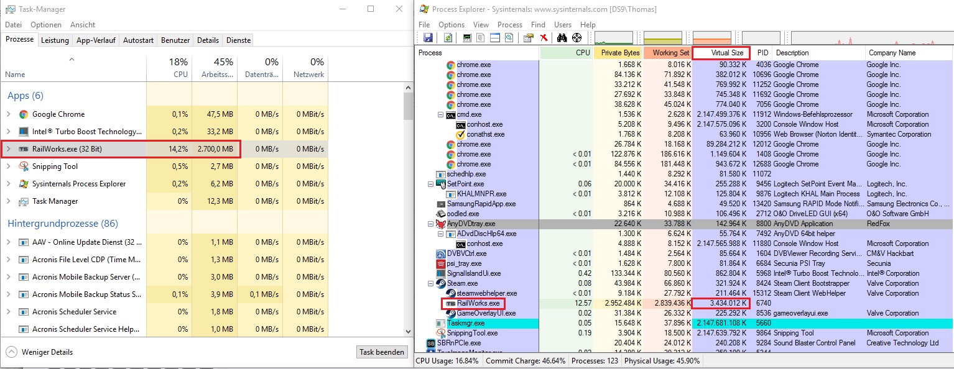Click the Kill Process red X icon
The height and width of the screenshot is (369, 954).
[544, 38]
